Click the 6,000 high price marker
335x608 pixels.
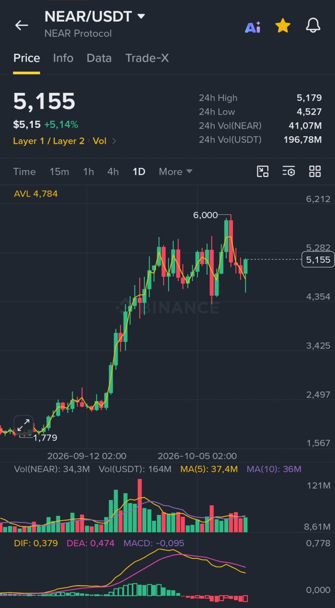(x=205, y=215)
